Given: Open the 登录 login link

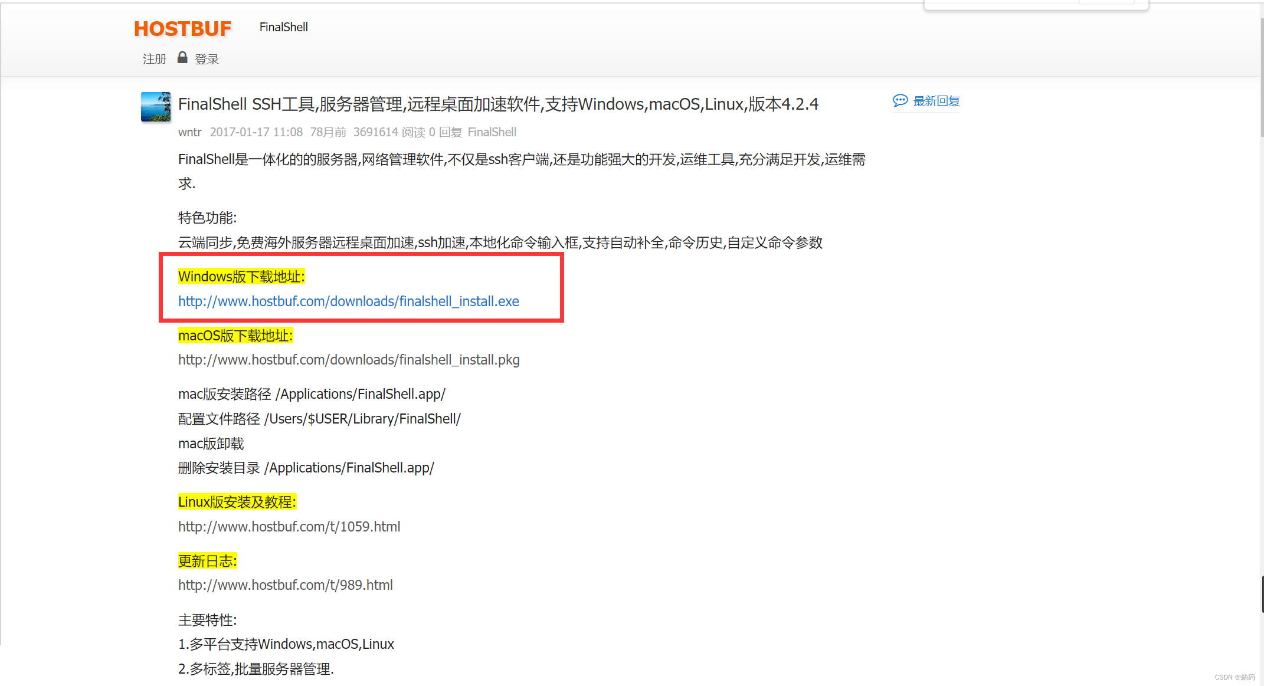Looking at the screenshot, I should point(207,59).
